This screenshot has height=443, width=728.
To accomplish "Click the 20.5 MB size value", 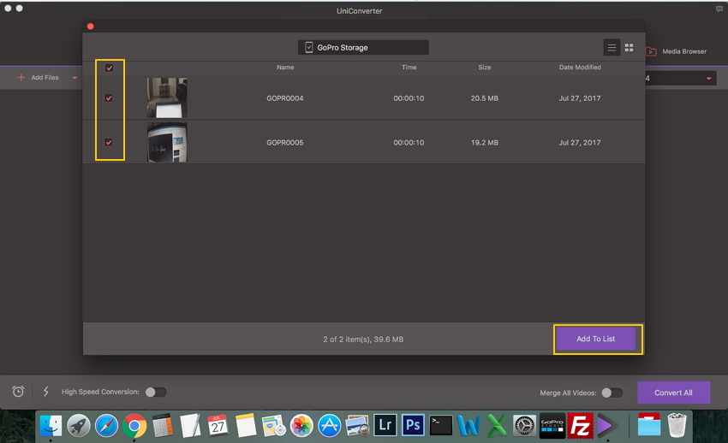I will tap(484, 98).
